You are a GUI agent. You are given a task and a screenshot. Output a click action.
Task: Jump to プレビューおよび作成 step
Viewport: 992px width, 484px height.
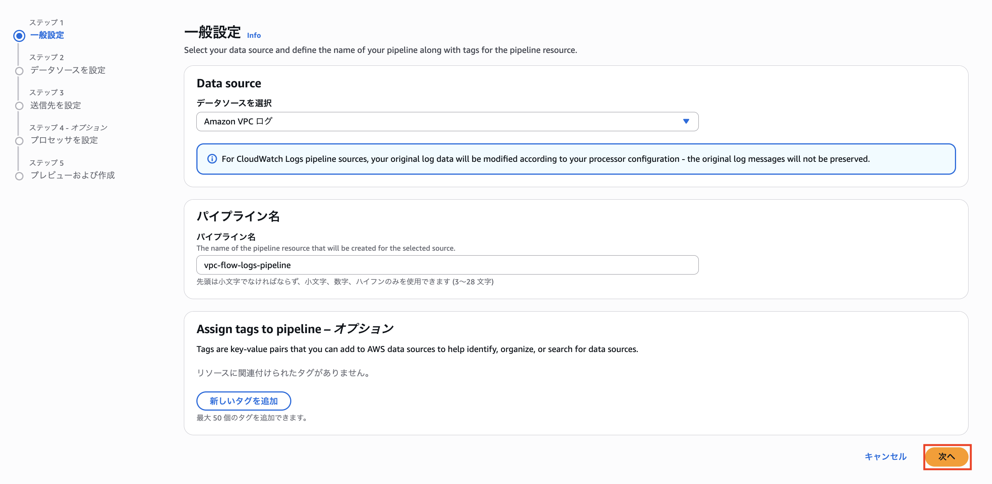[72, 175]
